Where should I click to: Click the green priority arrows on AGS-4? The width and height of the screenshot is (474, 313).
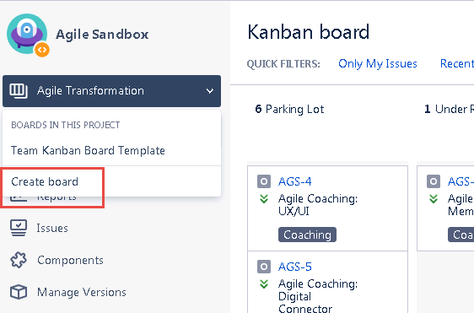click(264, 199)
